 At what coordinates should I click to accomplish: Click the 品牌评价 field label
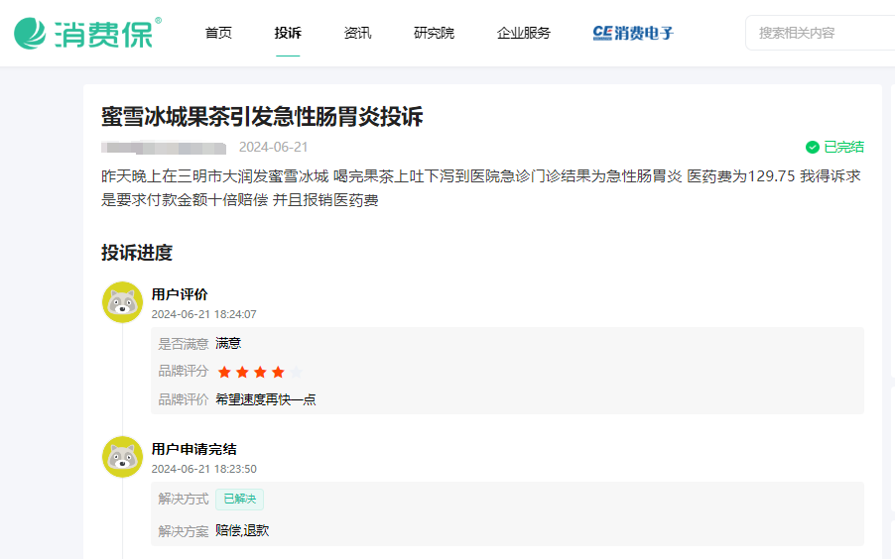pos(184,399)
